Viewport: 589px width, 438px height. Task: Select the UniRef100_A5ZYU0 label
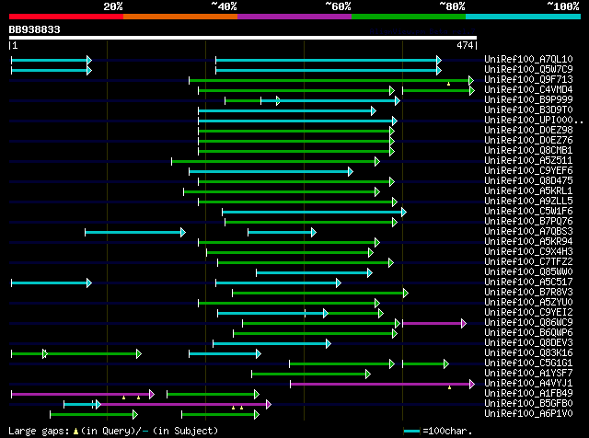click(528, 303)
